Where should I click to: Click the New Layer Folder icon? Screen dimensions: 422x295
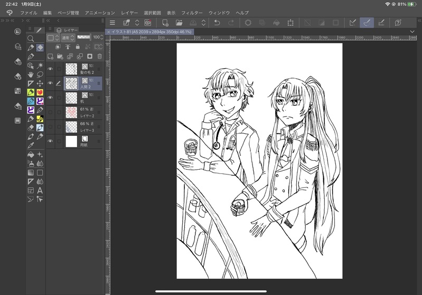[60, 57]
